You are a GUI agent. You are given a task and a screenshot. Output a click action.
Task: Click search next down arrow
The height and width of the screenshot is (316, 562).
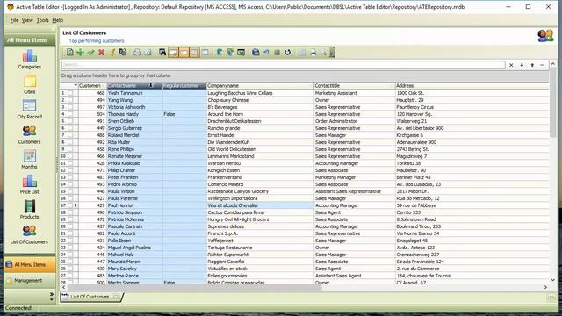coord(522,65)
